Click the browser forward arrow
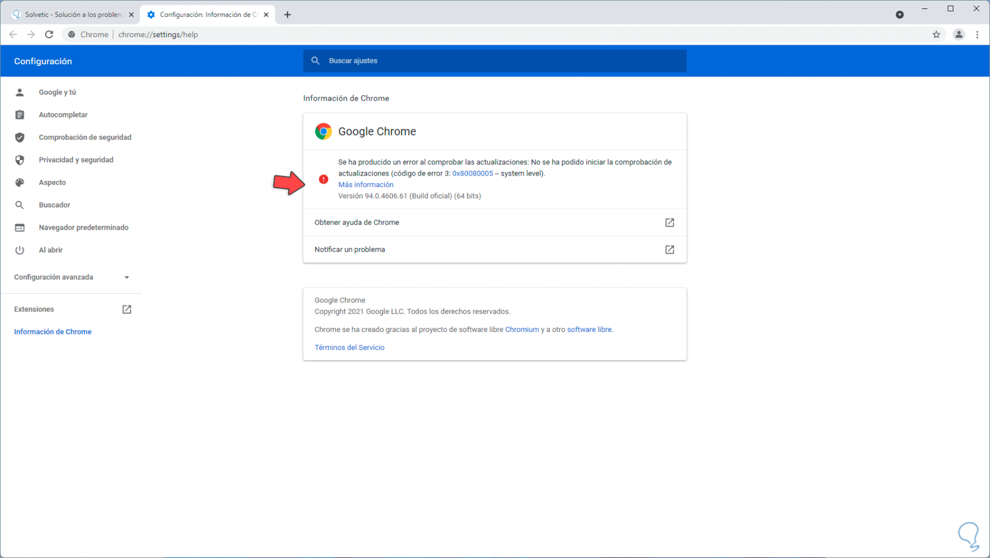990x558 pixels. [x=31, y=35]
